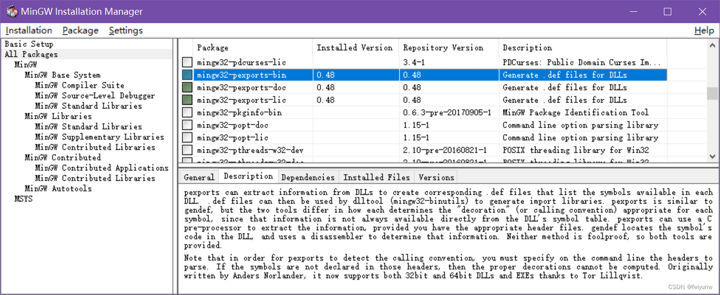Image resolution: width=720 pixels, height=295 pixels.
Task: Click repository version 0.6.3-pre-20170905-1
Action: (447, 113)
